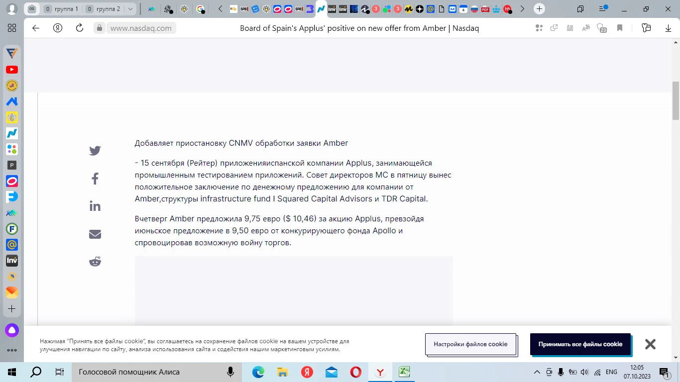Image resolution: width=680 pixels, height=382 pixels.
Task: Accept all cookies 'Принимать все файлы cookie'
Action: (x=580, y=344)
